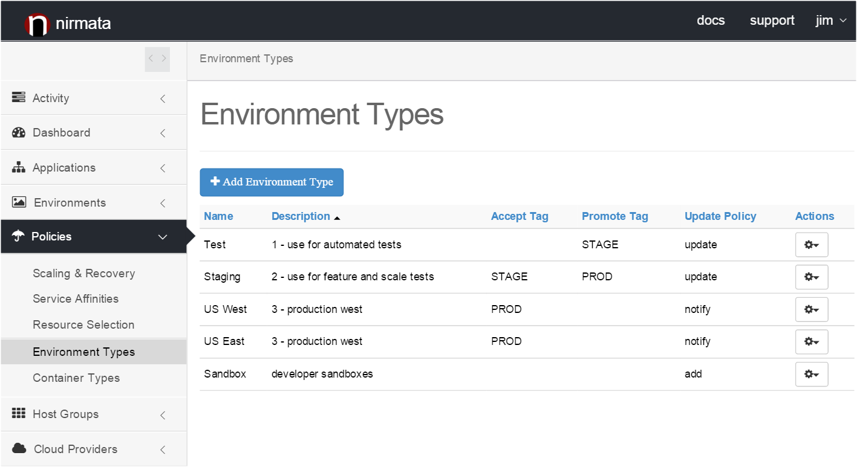
Task: Go to Container Types menu item
Action: click(76, 378)
